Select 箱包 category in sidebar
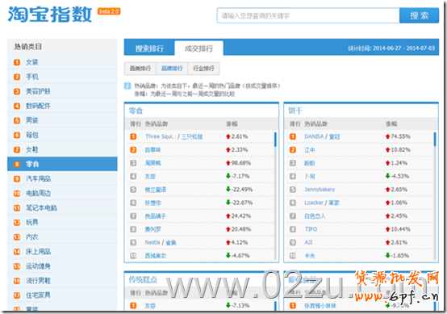 (62, 135)
